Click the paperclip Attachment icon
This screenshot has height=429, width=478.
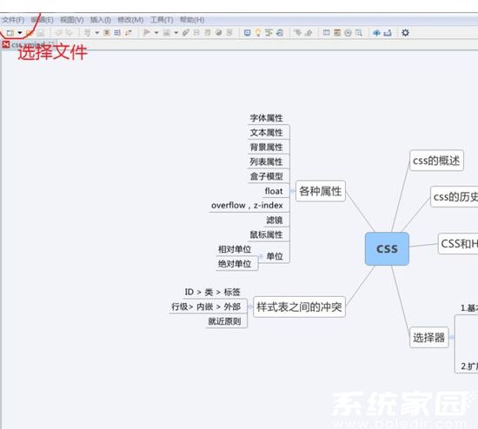(186, 32)
